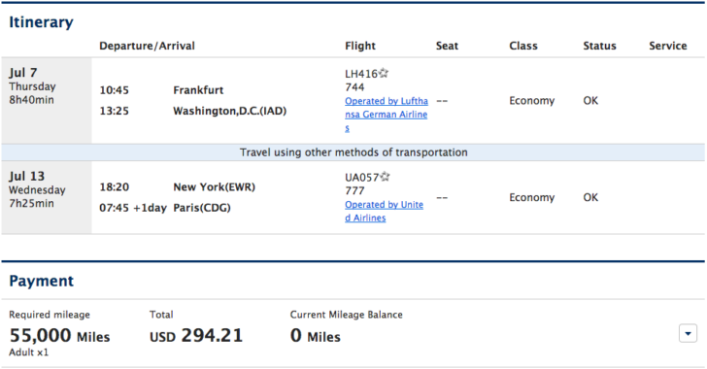This screenshot has height=369, width=707.
Task: Select the LH416 flight number
Action: coord(361,74)
